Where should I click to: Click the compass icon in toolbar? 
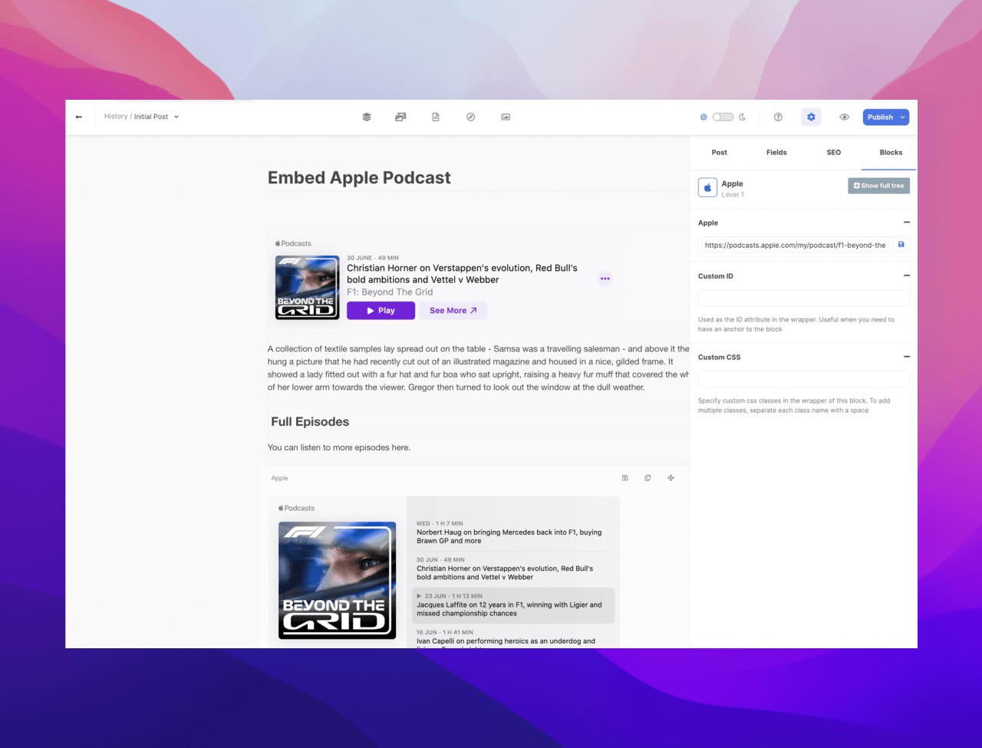pos(471,117)
